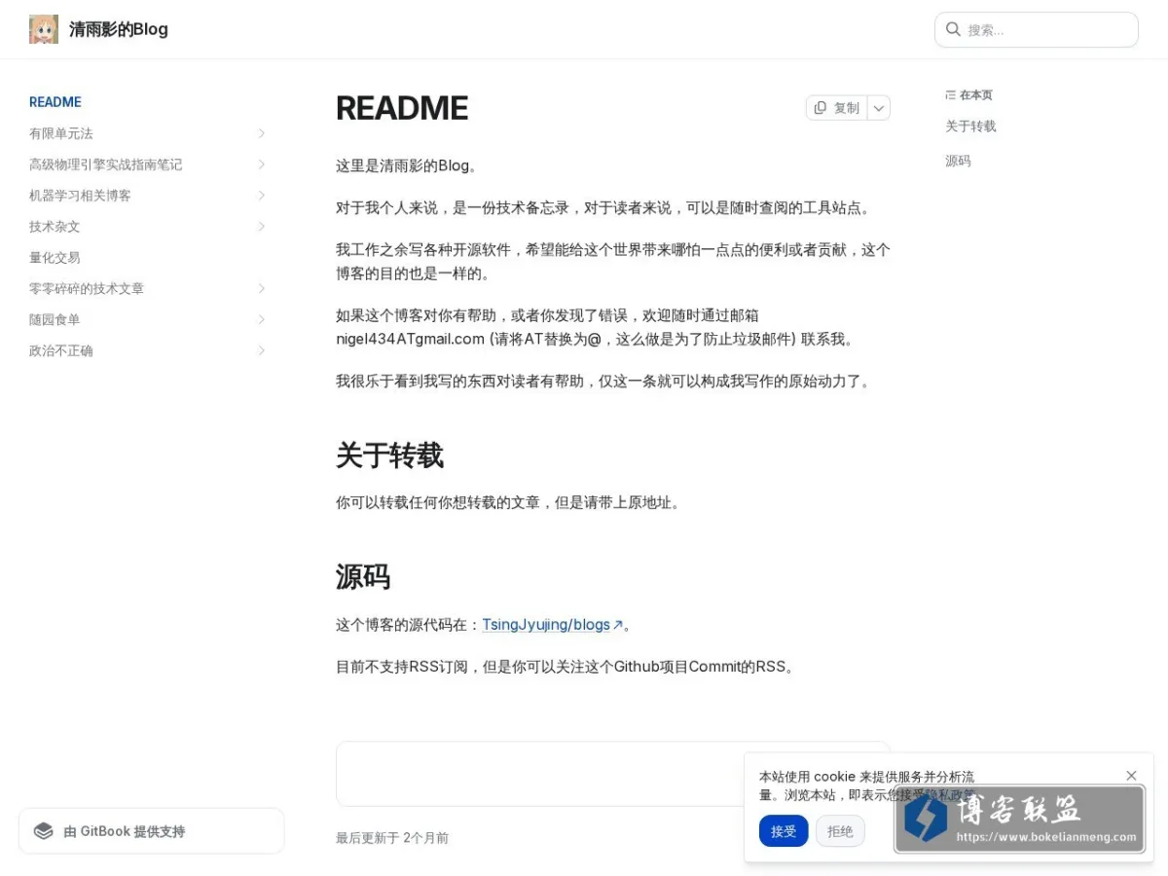Click the external-link arrow after TsingJyujing/blogs

pos(617,625)
